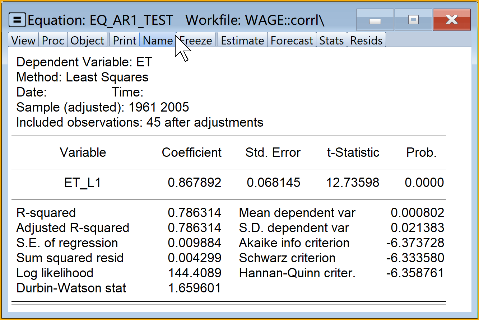Open the Object menu

(87, 40)
